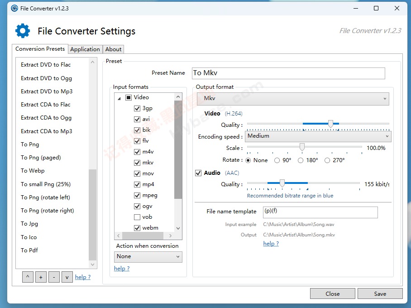Click the Preset Name text field
This screenshot has width=411, height=308.
(288, 73)
